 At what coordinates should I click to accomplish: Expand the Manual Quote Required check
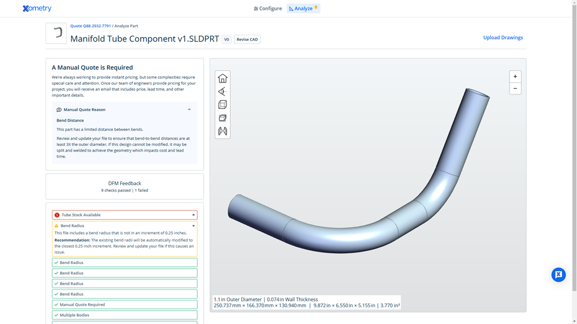coord(125,304)
